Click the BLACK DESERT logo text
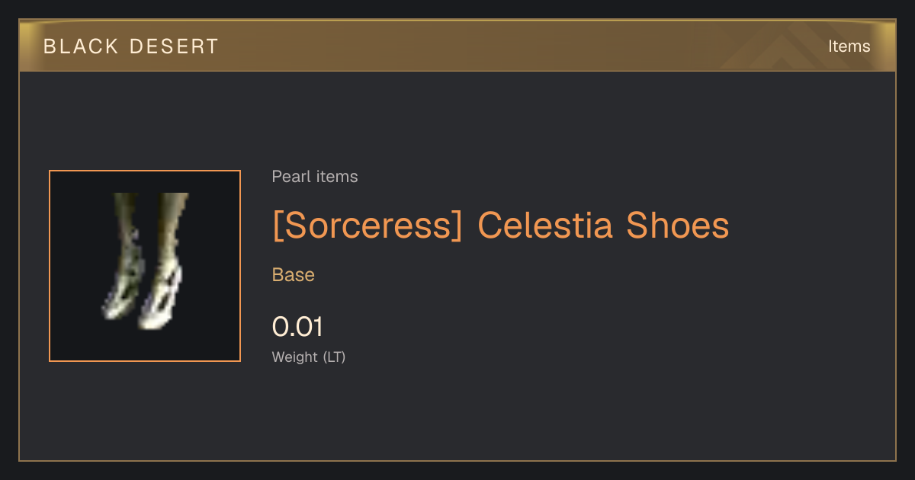 (131, 46)
